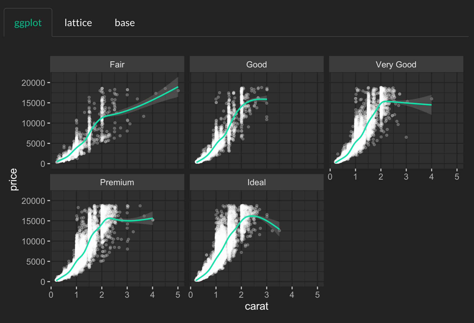Click the Fair facet header strip
The image size is (474, 323).
117,64
